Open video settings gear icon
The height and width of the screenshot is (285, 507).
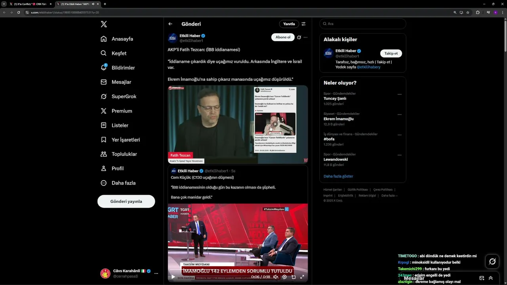pyautogui.click(x=284, y=277)
